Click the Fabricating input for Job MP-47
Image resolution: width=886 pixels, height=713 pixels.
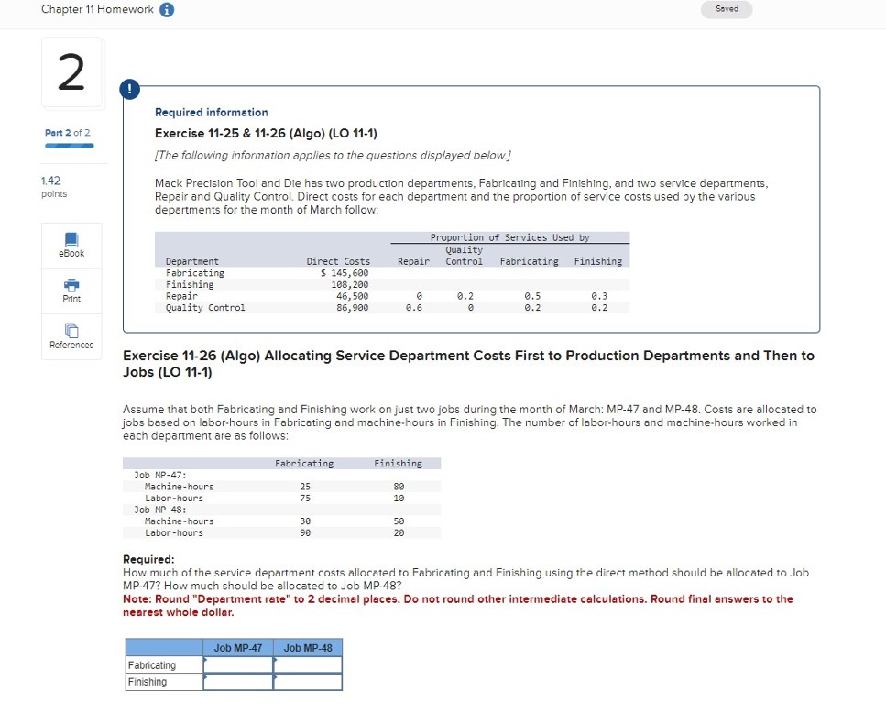pyautogui.click(x=236, y=664)
